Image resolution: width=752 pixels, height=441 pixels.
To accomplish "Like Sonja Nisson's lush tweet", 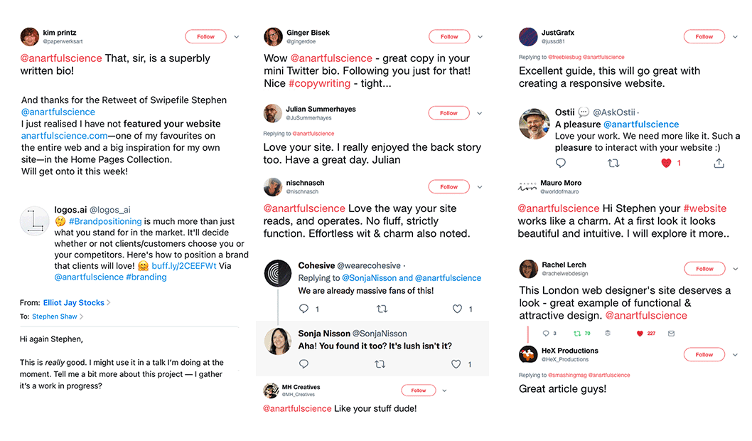I will pyautogui.click(x=456, y=364).
